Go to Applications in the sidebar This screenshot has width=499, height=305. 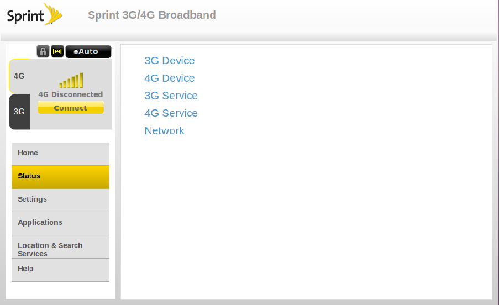coord(60,223)
